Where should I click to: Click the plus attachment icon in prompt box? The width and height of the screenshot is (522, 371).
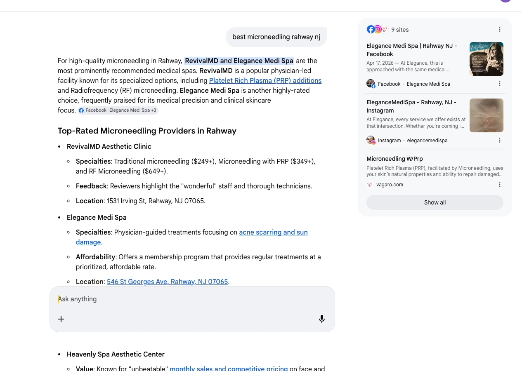tap(61, 319)
